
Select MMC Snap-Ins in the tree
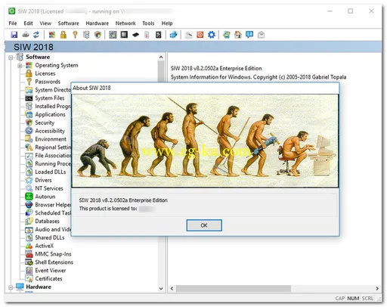point(53,254)
